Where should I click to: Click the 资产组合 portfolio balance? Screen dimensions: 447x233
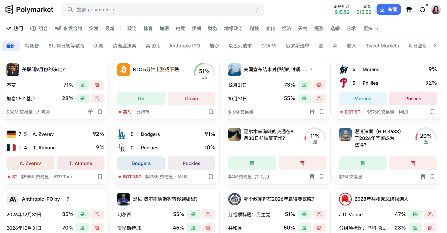pos(342,9)
